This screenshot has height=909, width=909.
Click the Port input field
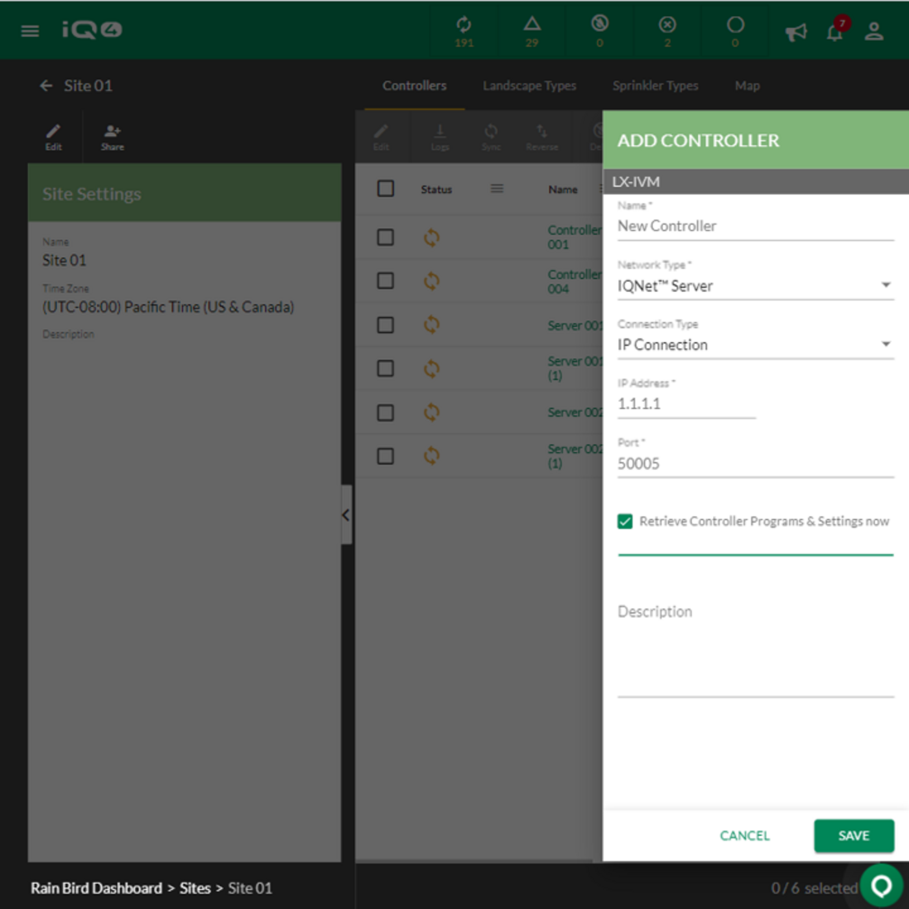pyautogui.click(x=755, y=464)
